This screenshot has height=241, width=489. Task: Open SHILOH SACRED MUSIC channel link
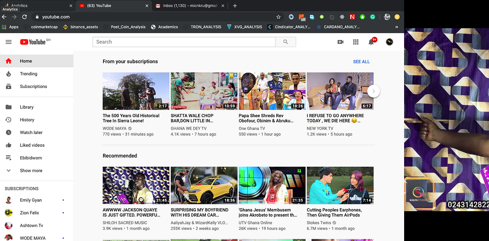pos(125,223)
